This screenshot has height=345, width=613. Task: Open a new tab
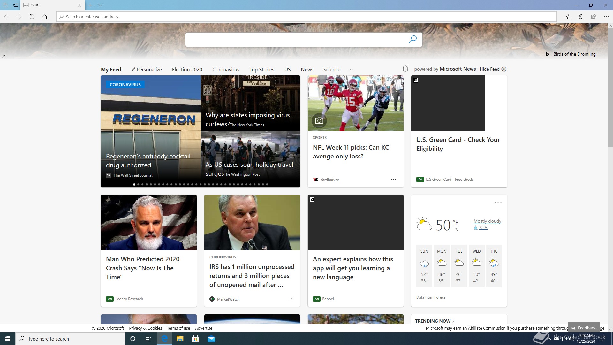point(90,5)
